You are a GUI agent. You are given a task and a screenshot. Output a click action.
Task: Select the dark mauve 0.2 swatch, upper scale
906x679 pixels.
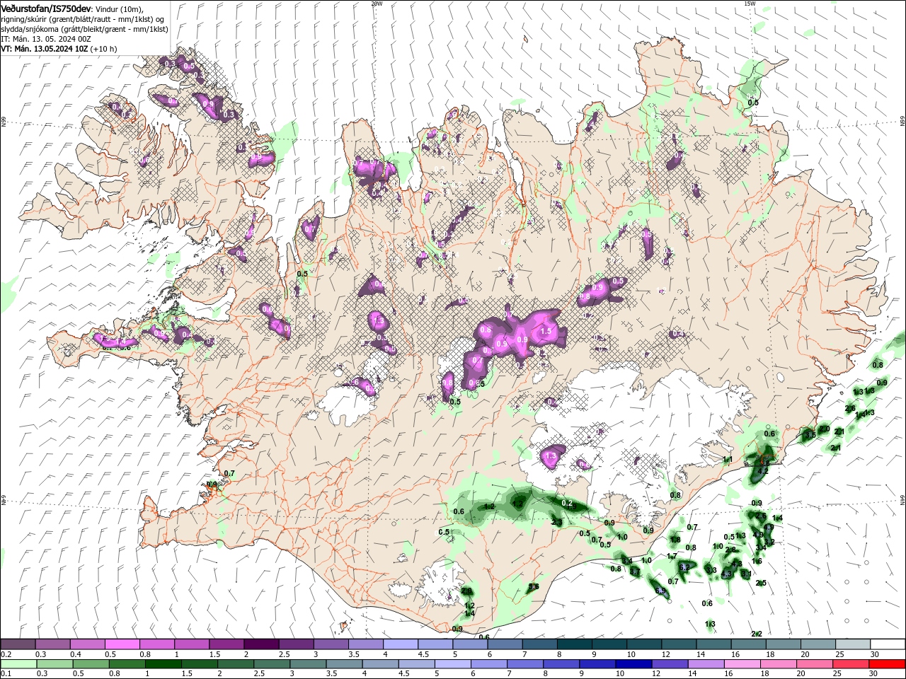pos(18,644)
